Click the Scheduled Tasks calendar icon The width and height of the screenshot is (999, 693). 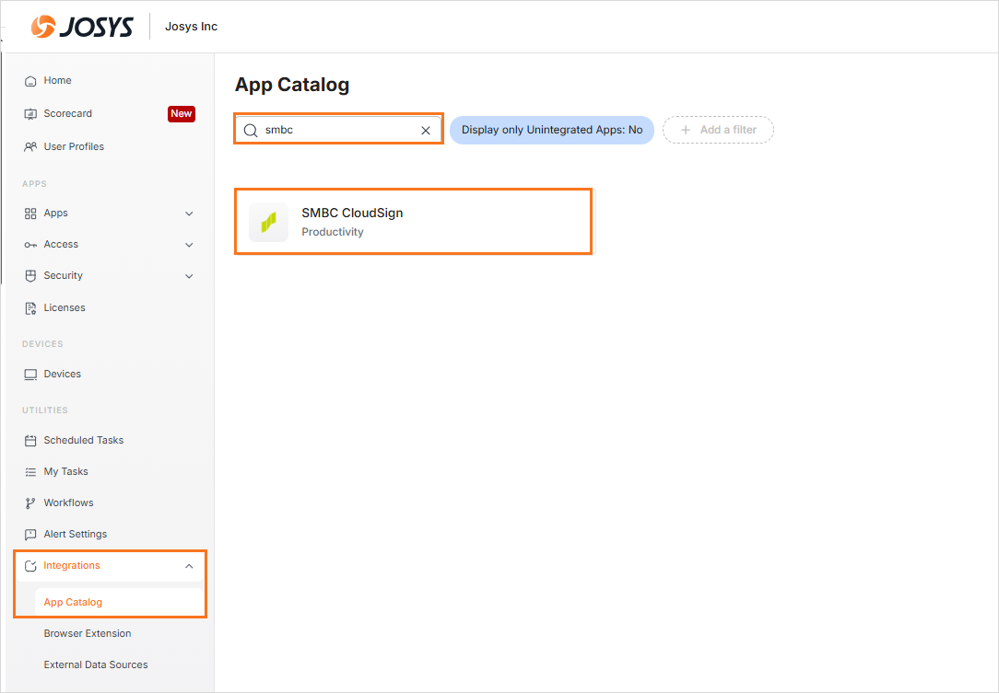click(30, 441)
